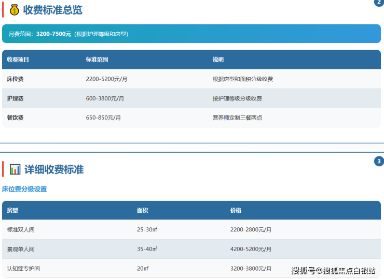Click the 说明 column header

coord(218,60)
